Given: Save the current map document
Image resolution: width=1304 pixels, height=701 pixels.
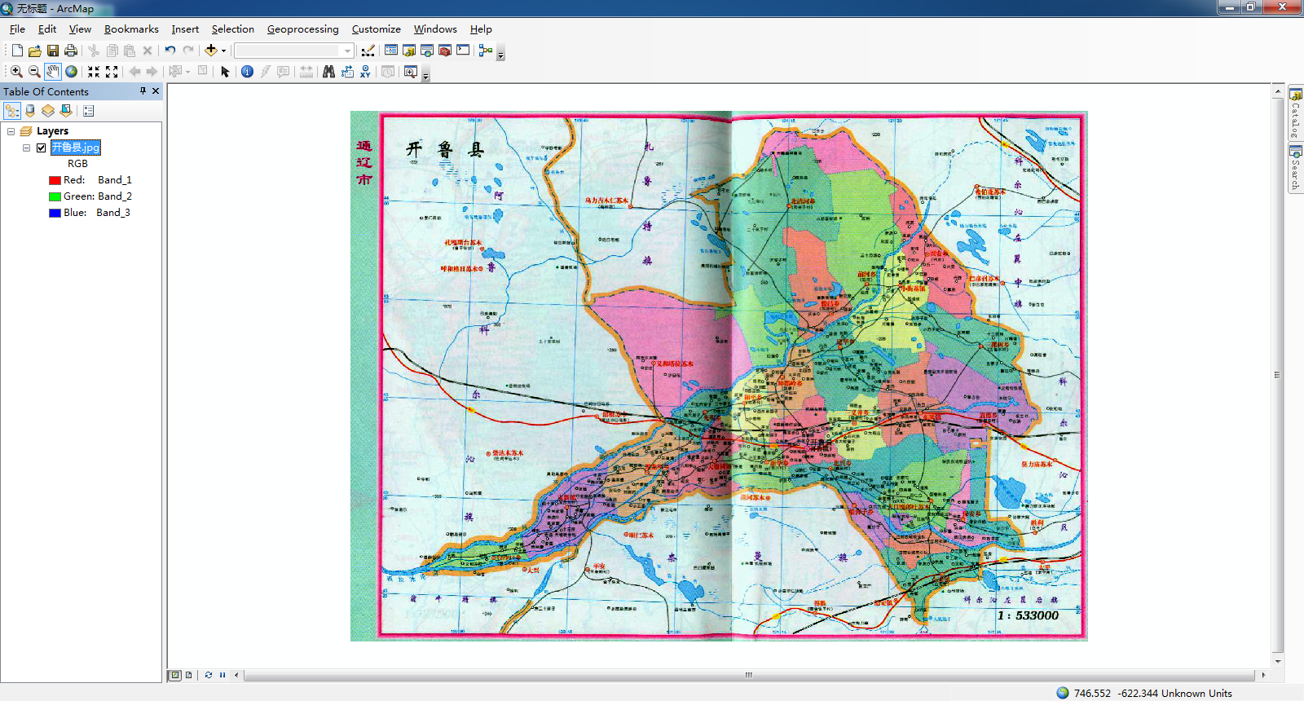Looking at the screenshot, I should (53, 51).
